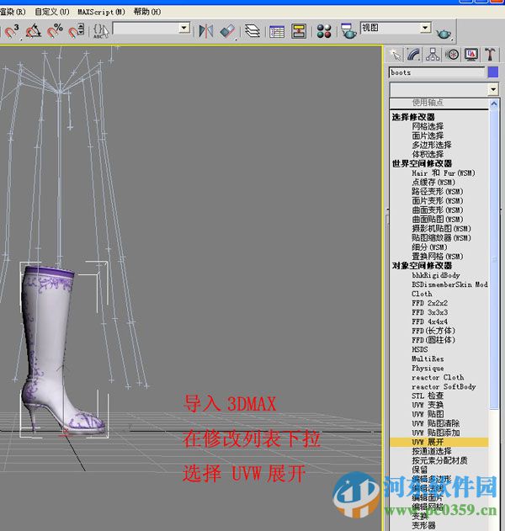Select FFD(长方体) modifier
The image size is (505, 531).
pyautogui.click(x=433, y=331)
